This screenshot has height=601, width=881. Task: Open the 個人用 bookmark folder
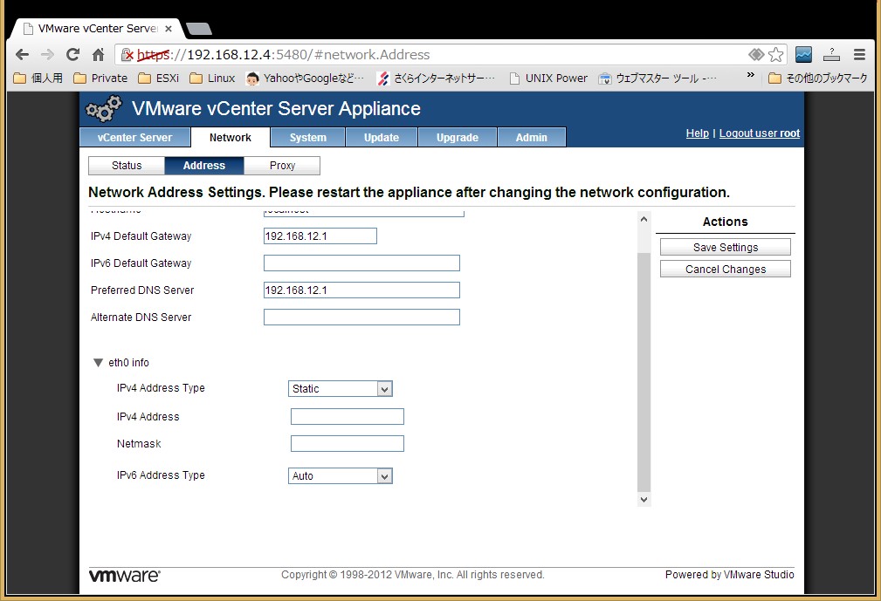(38, 78)
